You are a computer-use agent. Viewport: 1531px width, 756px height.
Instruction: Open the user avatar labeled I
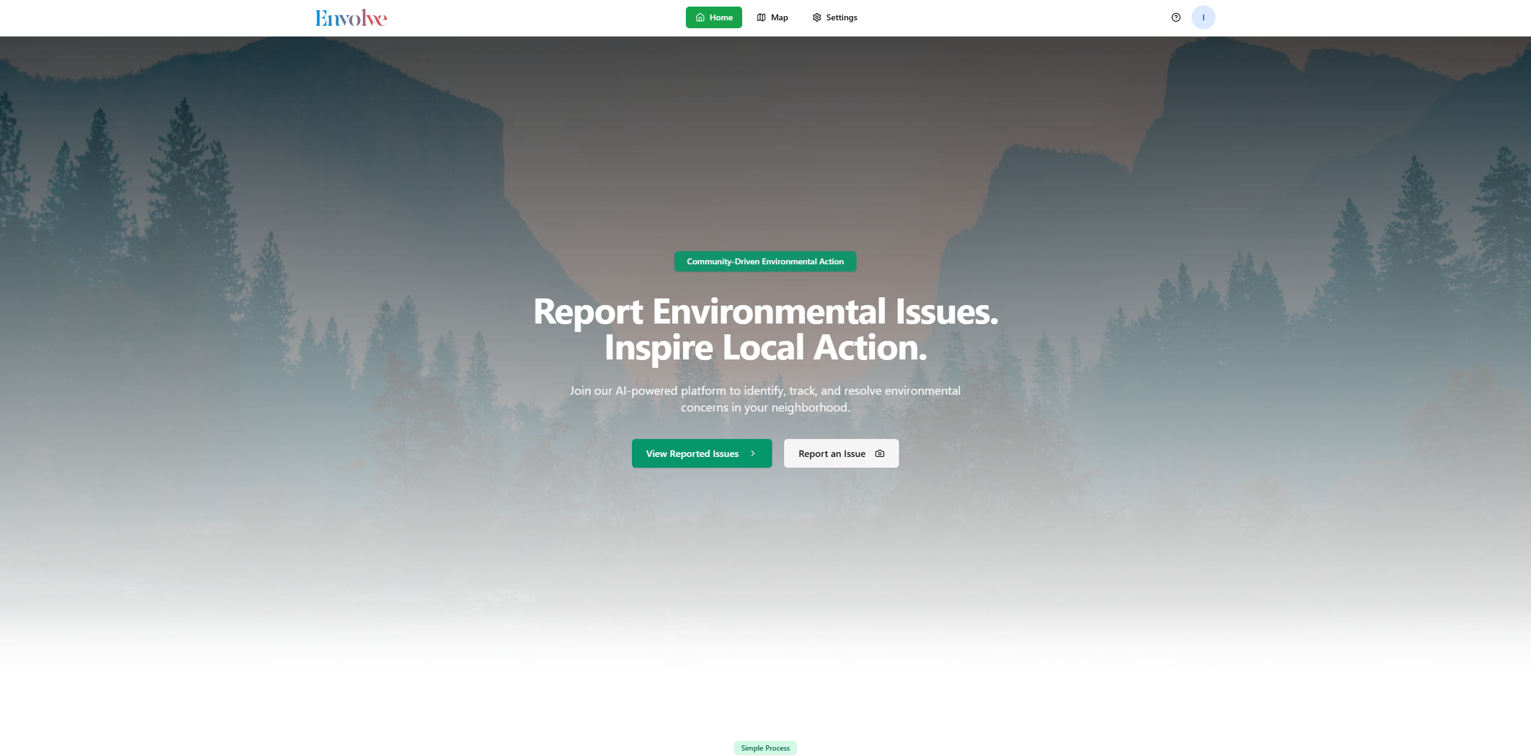(1203, 17)
